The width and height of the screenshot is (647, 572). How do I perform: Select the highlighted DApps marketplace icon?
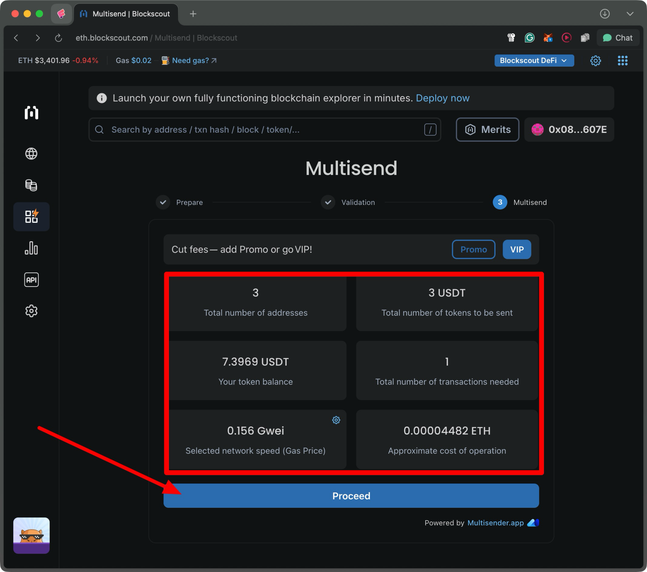coord(31,217)
